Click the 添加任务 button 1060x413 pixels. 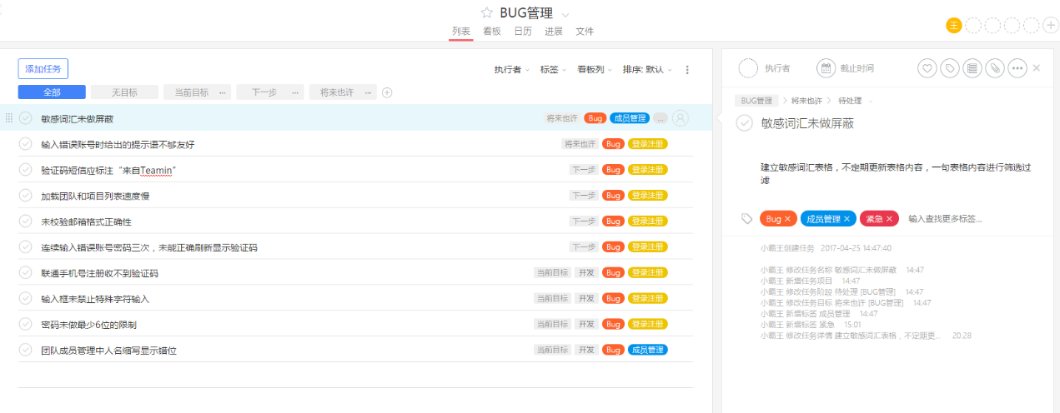[43, 69]
